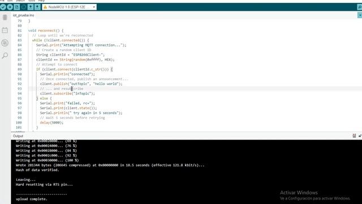Click the 'Serial.print(client.state())' line
Screen dimensions: 362x204
click(x=68, y=108)
